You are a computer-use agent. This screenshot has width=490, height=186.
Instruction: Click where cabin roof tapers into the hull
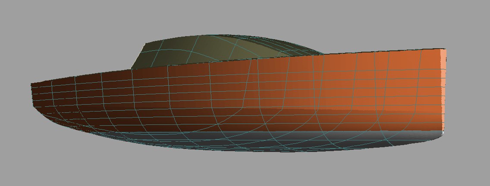(321, 53)
